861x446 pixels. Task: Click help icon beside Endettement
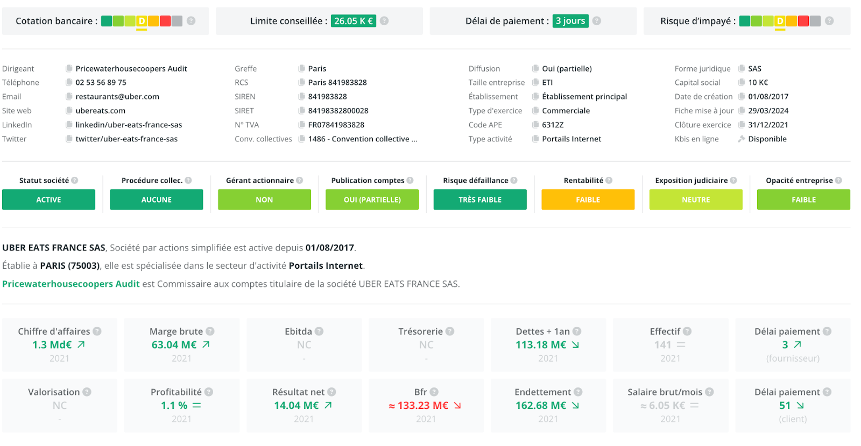pyautogui.click(x=578, y=392)
